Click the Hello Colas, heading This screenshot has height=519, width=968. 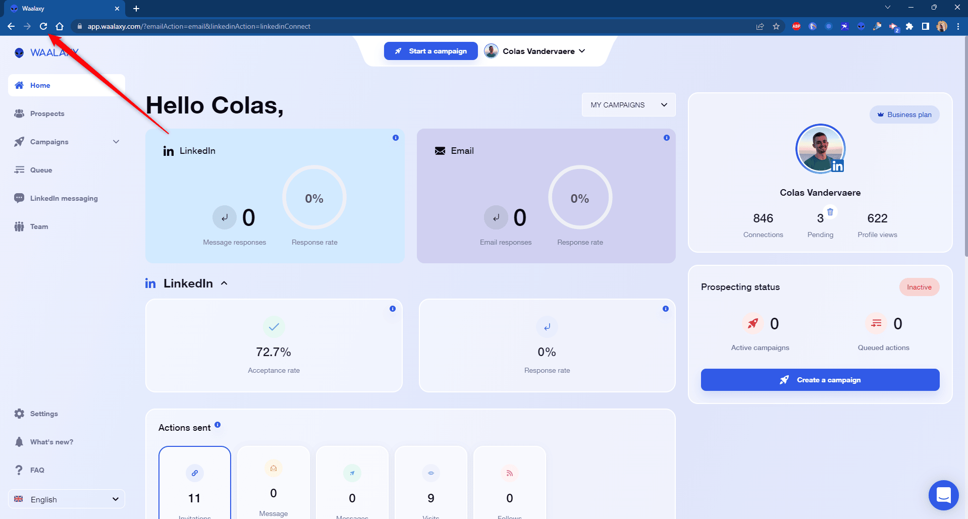214,105
